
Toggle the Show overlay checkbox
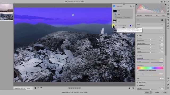[113, 26]
